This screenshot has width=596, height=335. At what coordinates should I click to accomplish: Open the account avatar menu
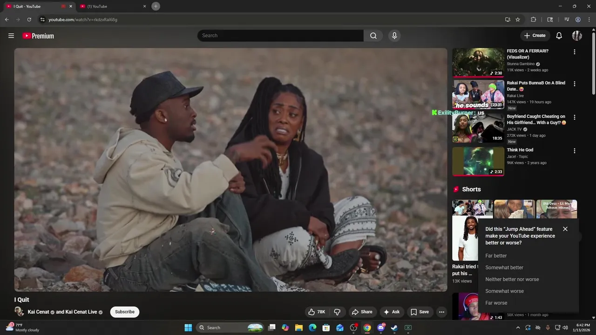(x=577, y=36)
